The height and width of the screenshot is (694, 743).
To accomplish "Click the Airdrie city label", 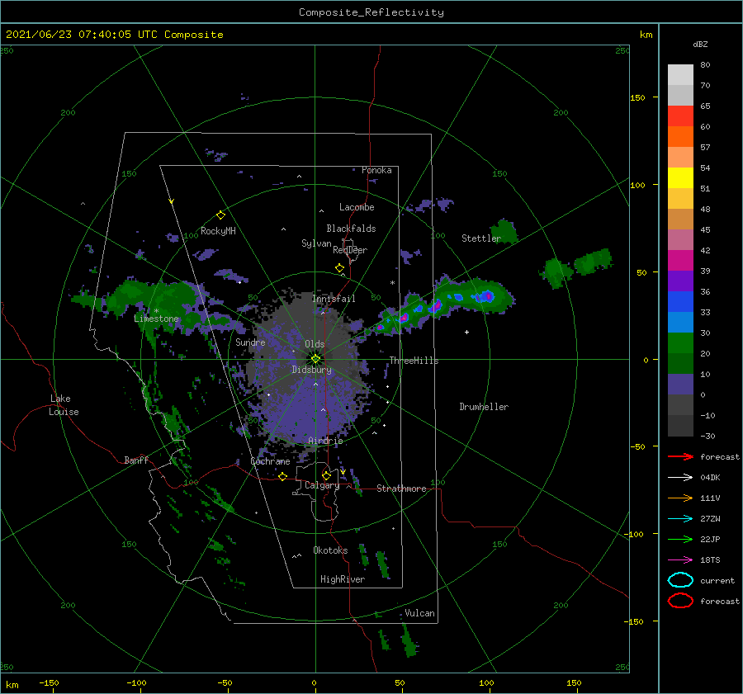I will (x=325, y=441).
